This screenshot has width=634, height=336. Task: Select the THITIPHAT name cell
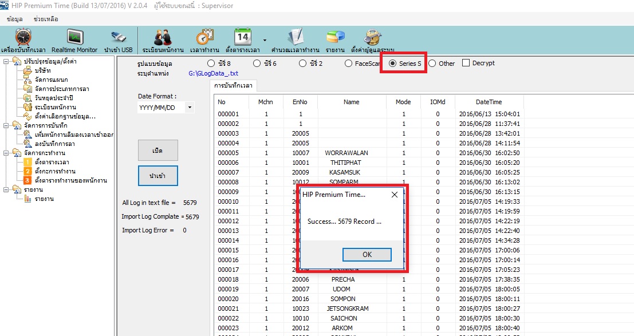(346, 163)
